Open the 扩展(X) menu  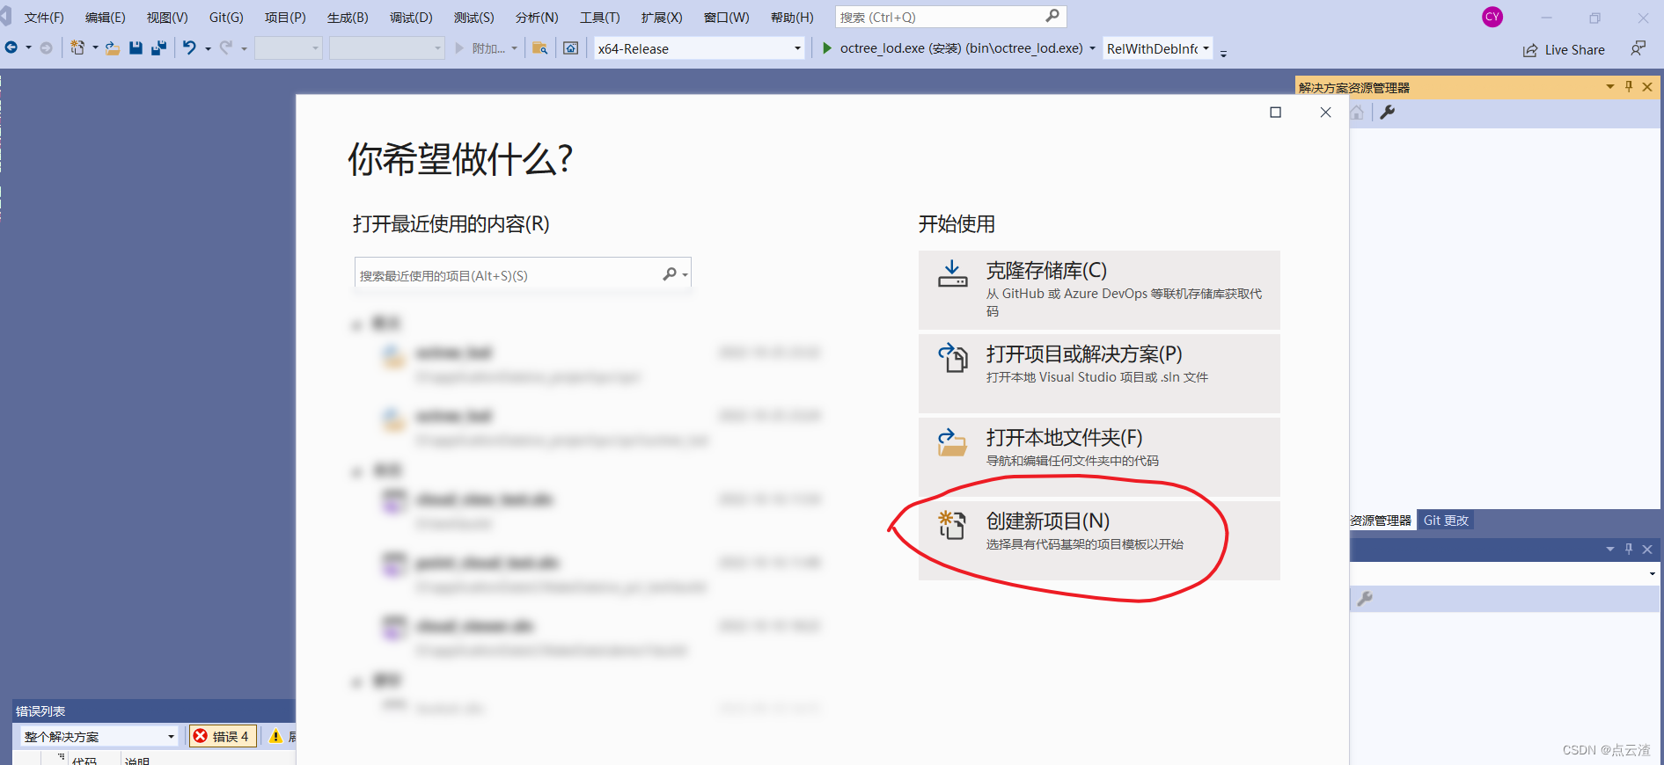tap(662, 18)
